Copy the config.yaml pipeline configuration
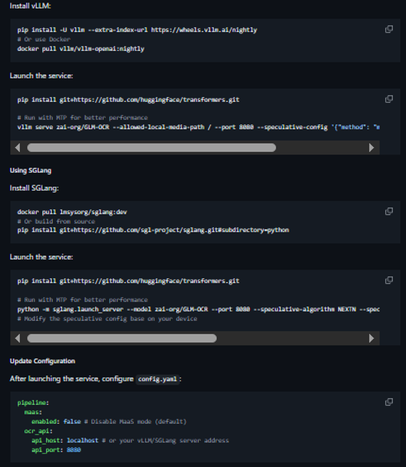406x467 pixels. 389,402
